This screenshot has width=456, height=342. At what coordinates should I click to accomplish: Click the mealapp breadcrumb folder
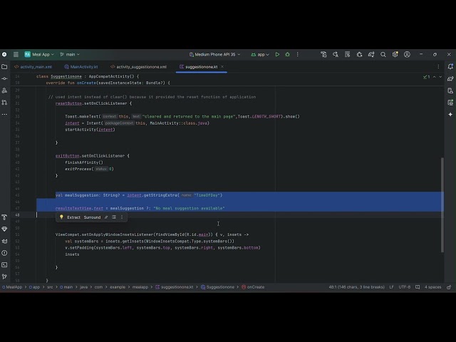tap(140, 287)
